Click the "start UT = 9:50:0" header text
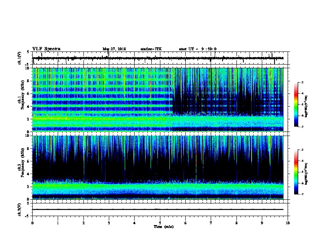324x250 pixels. tap(198, 49)
